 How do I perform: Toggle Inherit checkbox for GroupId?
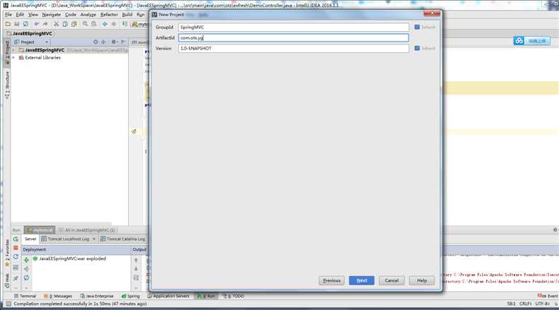pos(417,27)
